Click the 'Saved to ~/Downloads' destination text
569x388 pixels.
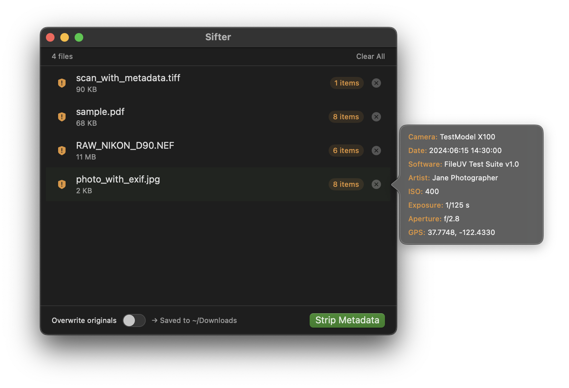pyautogui.click(x=198, y=320)
